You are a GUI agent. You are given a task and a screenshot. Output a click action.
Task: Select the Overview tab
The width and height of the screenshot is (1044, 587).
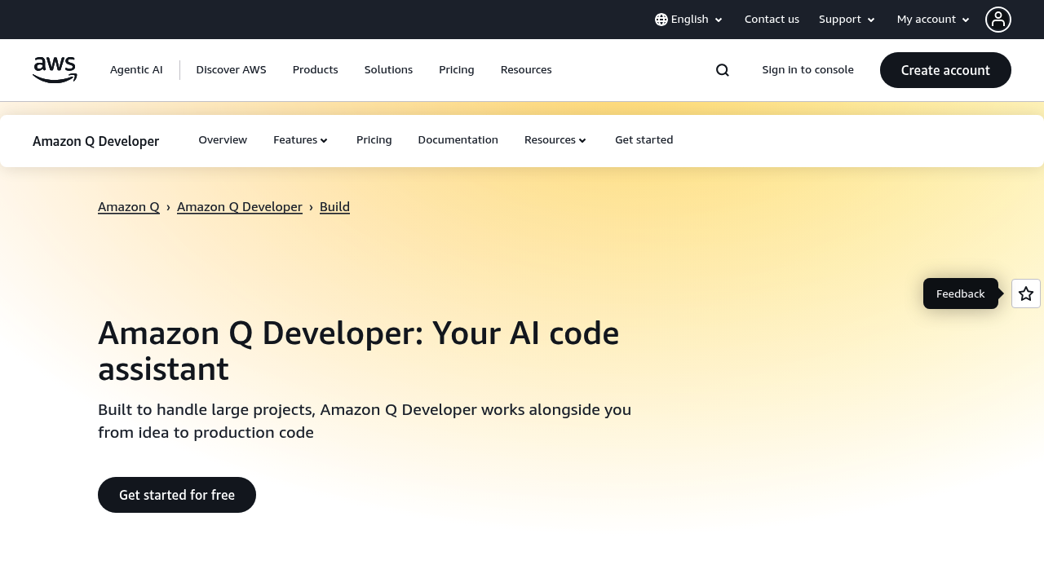click(x=223, y=139)
